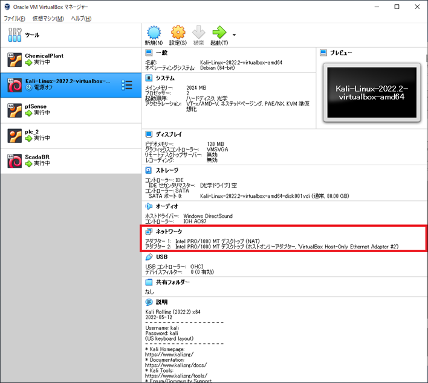Screen dimensions: 428x383
Task: Select the Kali-Linux VM icon in list
Action: point(15,85)
